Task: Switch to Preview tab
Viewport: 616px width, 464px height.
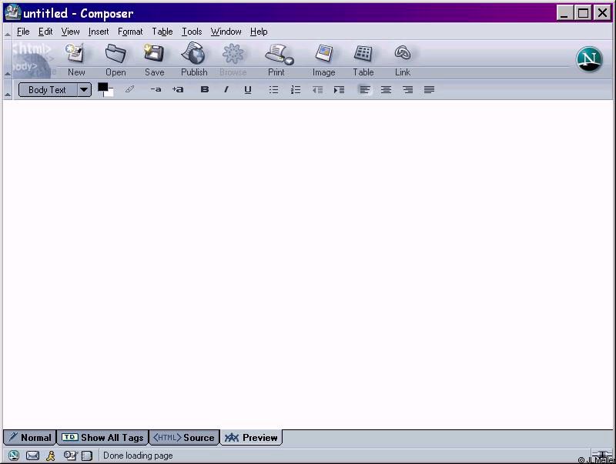Action: click(x=252, y=437)
